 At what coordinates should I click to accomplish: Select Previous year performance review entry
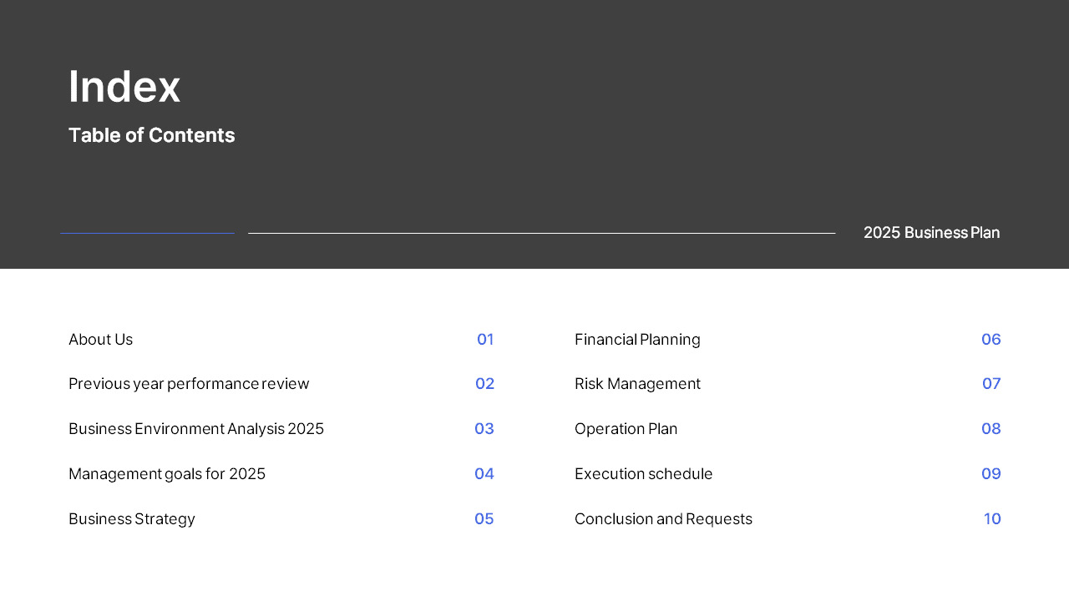189,384
